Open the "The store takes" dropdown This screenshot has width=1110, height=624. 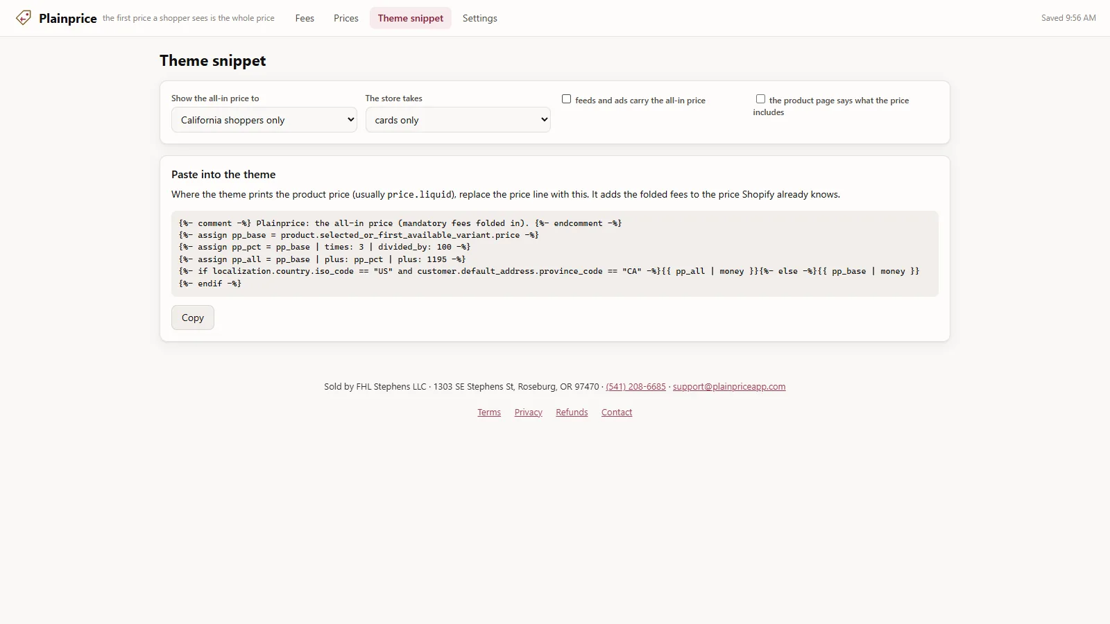[x=458, y=120]
